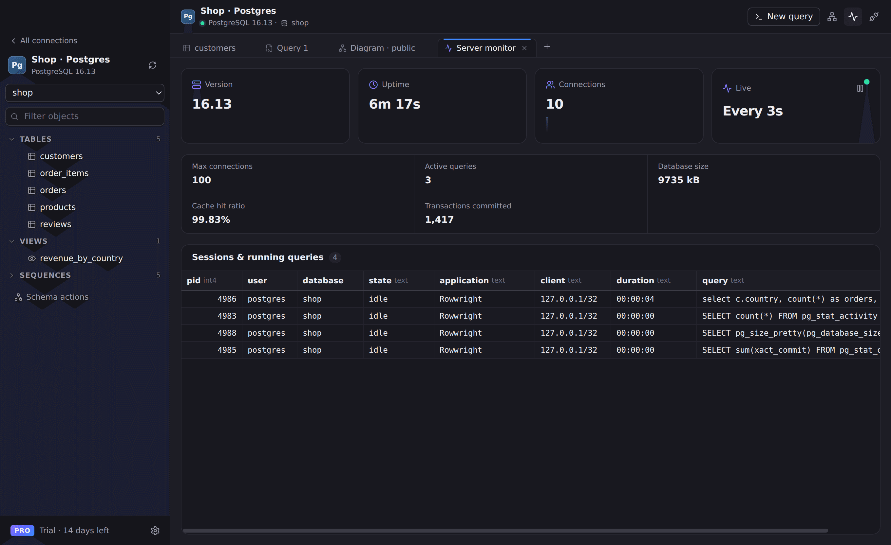Click the search icon in Filter objects
This screenshot has height=545, width=891.
[x=14, y=116]
